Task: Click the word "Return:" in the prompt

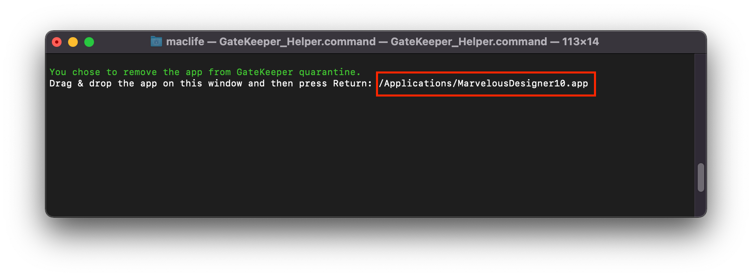Action: click(x=352, y=84)
